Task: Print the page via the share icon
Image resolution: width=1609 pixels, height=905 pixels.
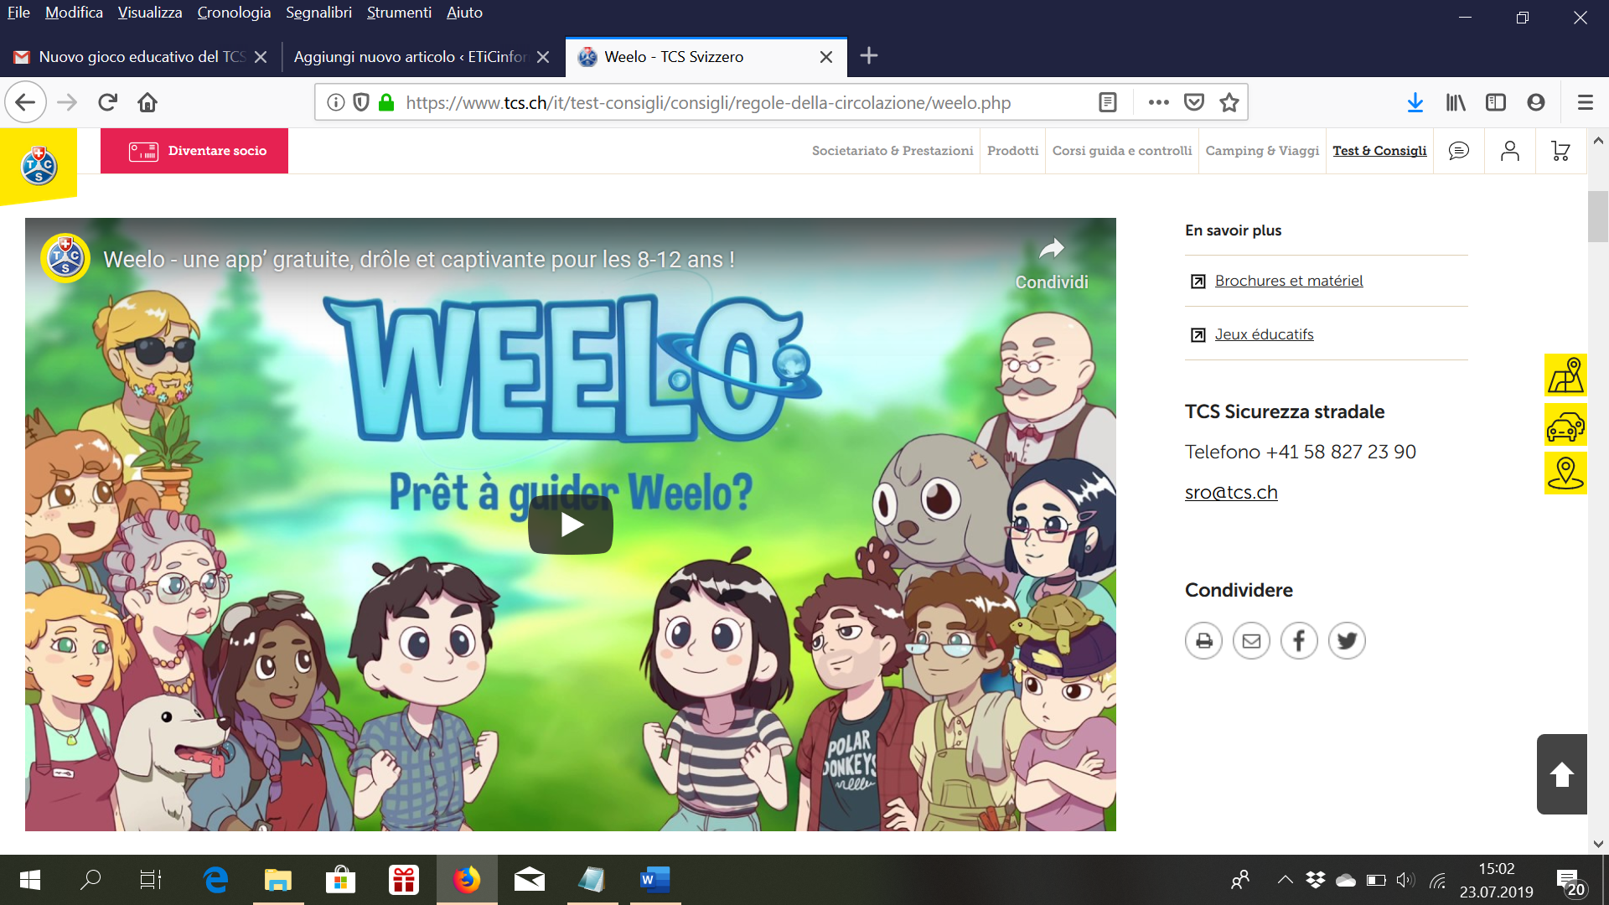Action: pyautogui.click(x=1204, y=641)
